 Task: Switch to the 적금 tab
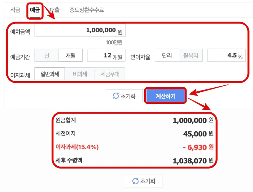[x=14, y=10]
